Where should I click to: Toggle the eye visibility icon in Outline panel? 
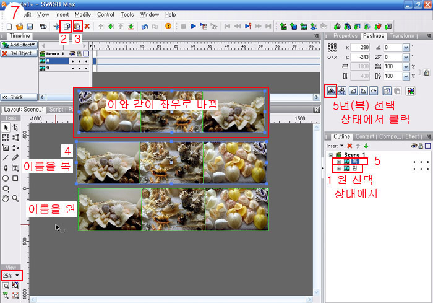(x=414, y=146)
